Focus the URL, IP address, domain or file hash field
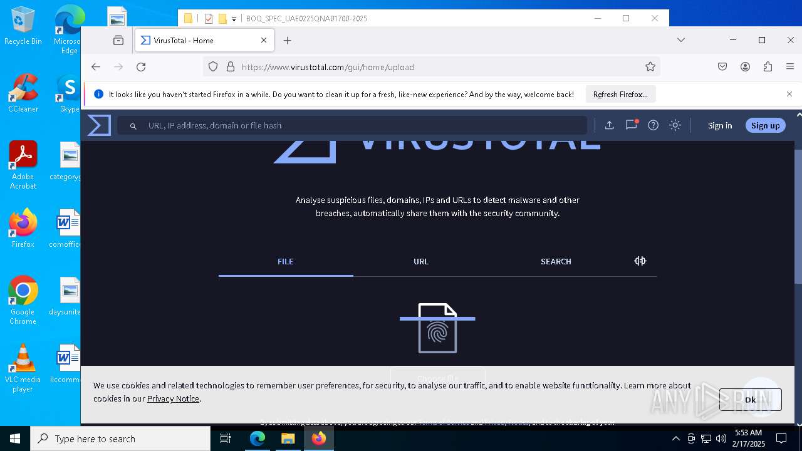Screen dimensions: 802x451 click(352, 125)
